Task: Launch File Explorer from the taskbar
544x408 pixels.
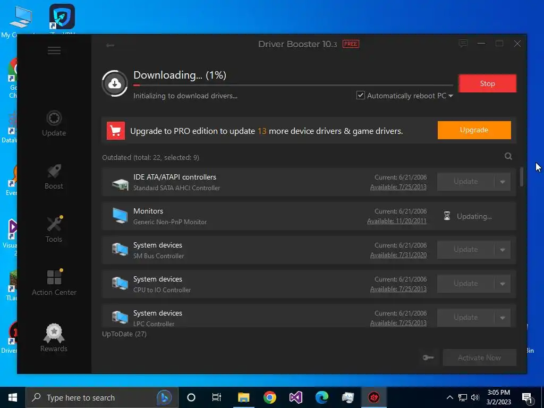Action: coord(243,397)
